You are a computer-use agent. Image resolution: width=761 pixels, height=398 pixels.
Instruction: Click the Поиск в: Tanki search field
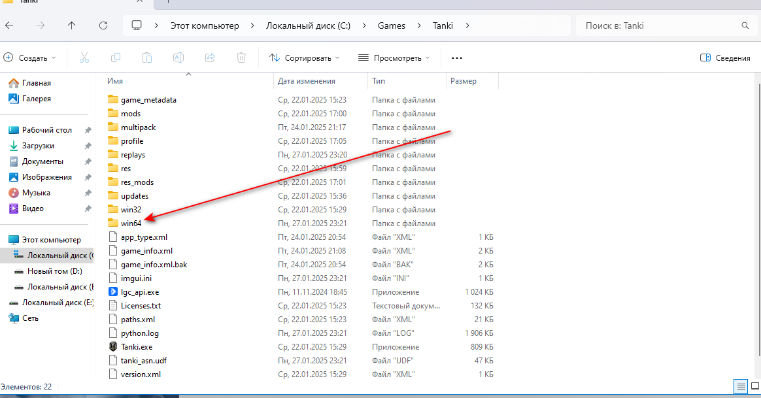pos(660,25)
